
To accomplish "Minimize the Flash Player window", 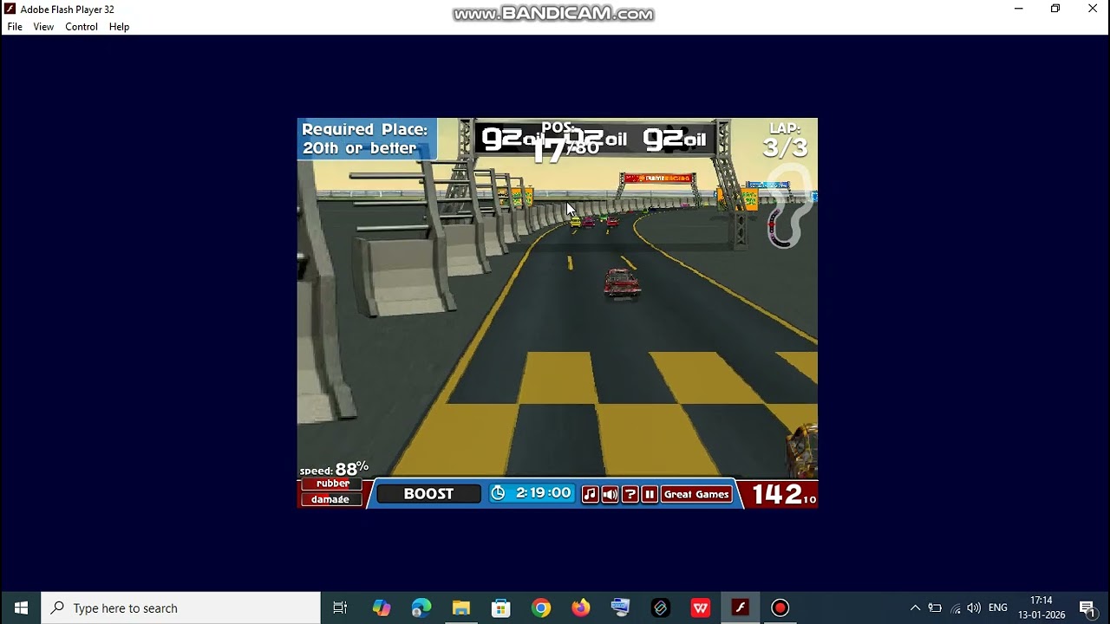I will coord(1018,9).
